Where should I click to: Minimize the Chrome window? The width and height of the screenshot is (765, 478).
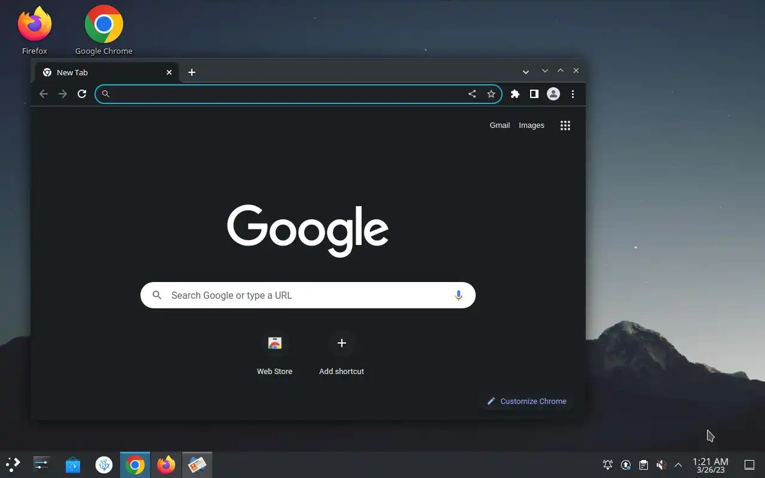coord(545,71)
